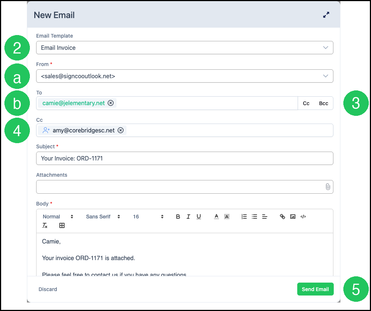371x311 pixels.
Task: Apply bold formatting in body toolbar
Action: tap(178, 217)
